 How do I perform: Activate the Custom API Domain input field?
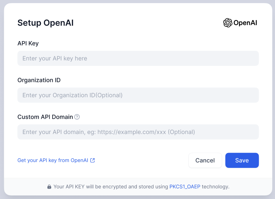(138, 132)
